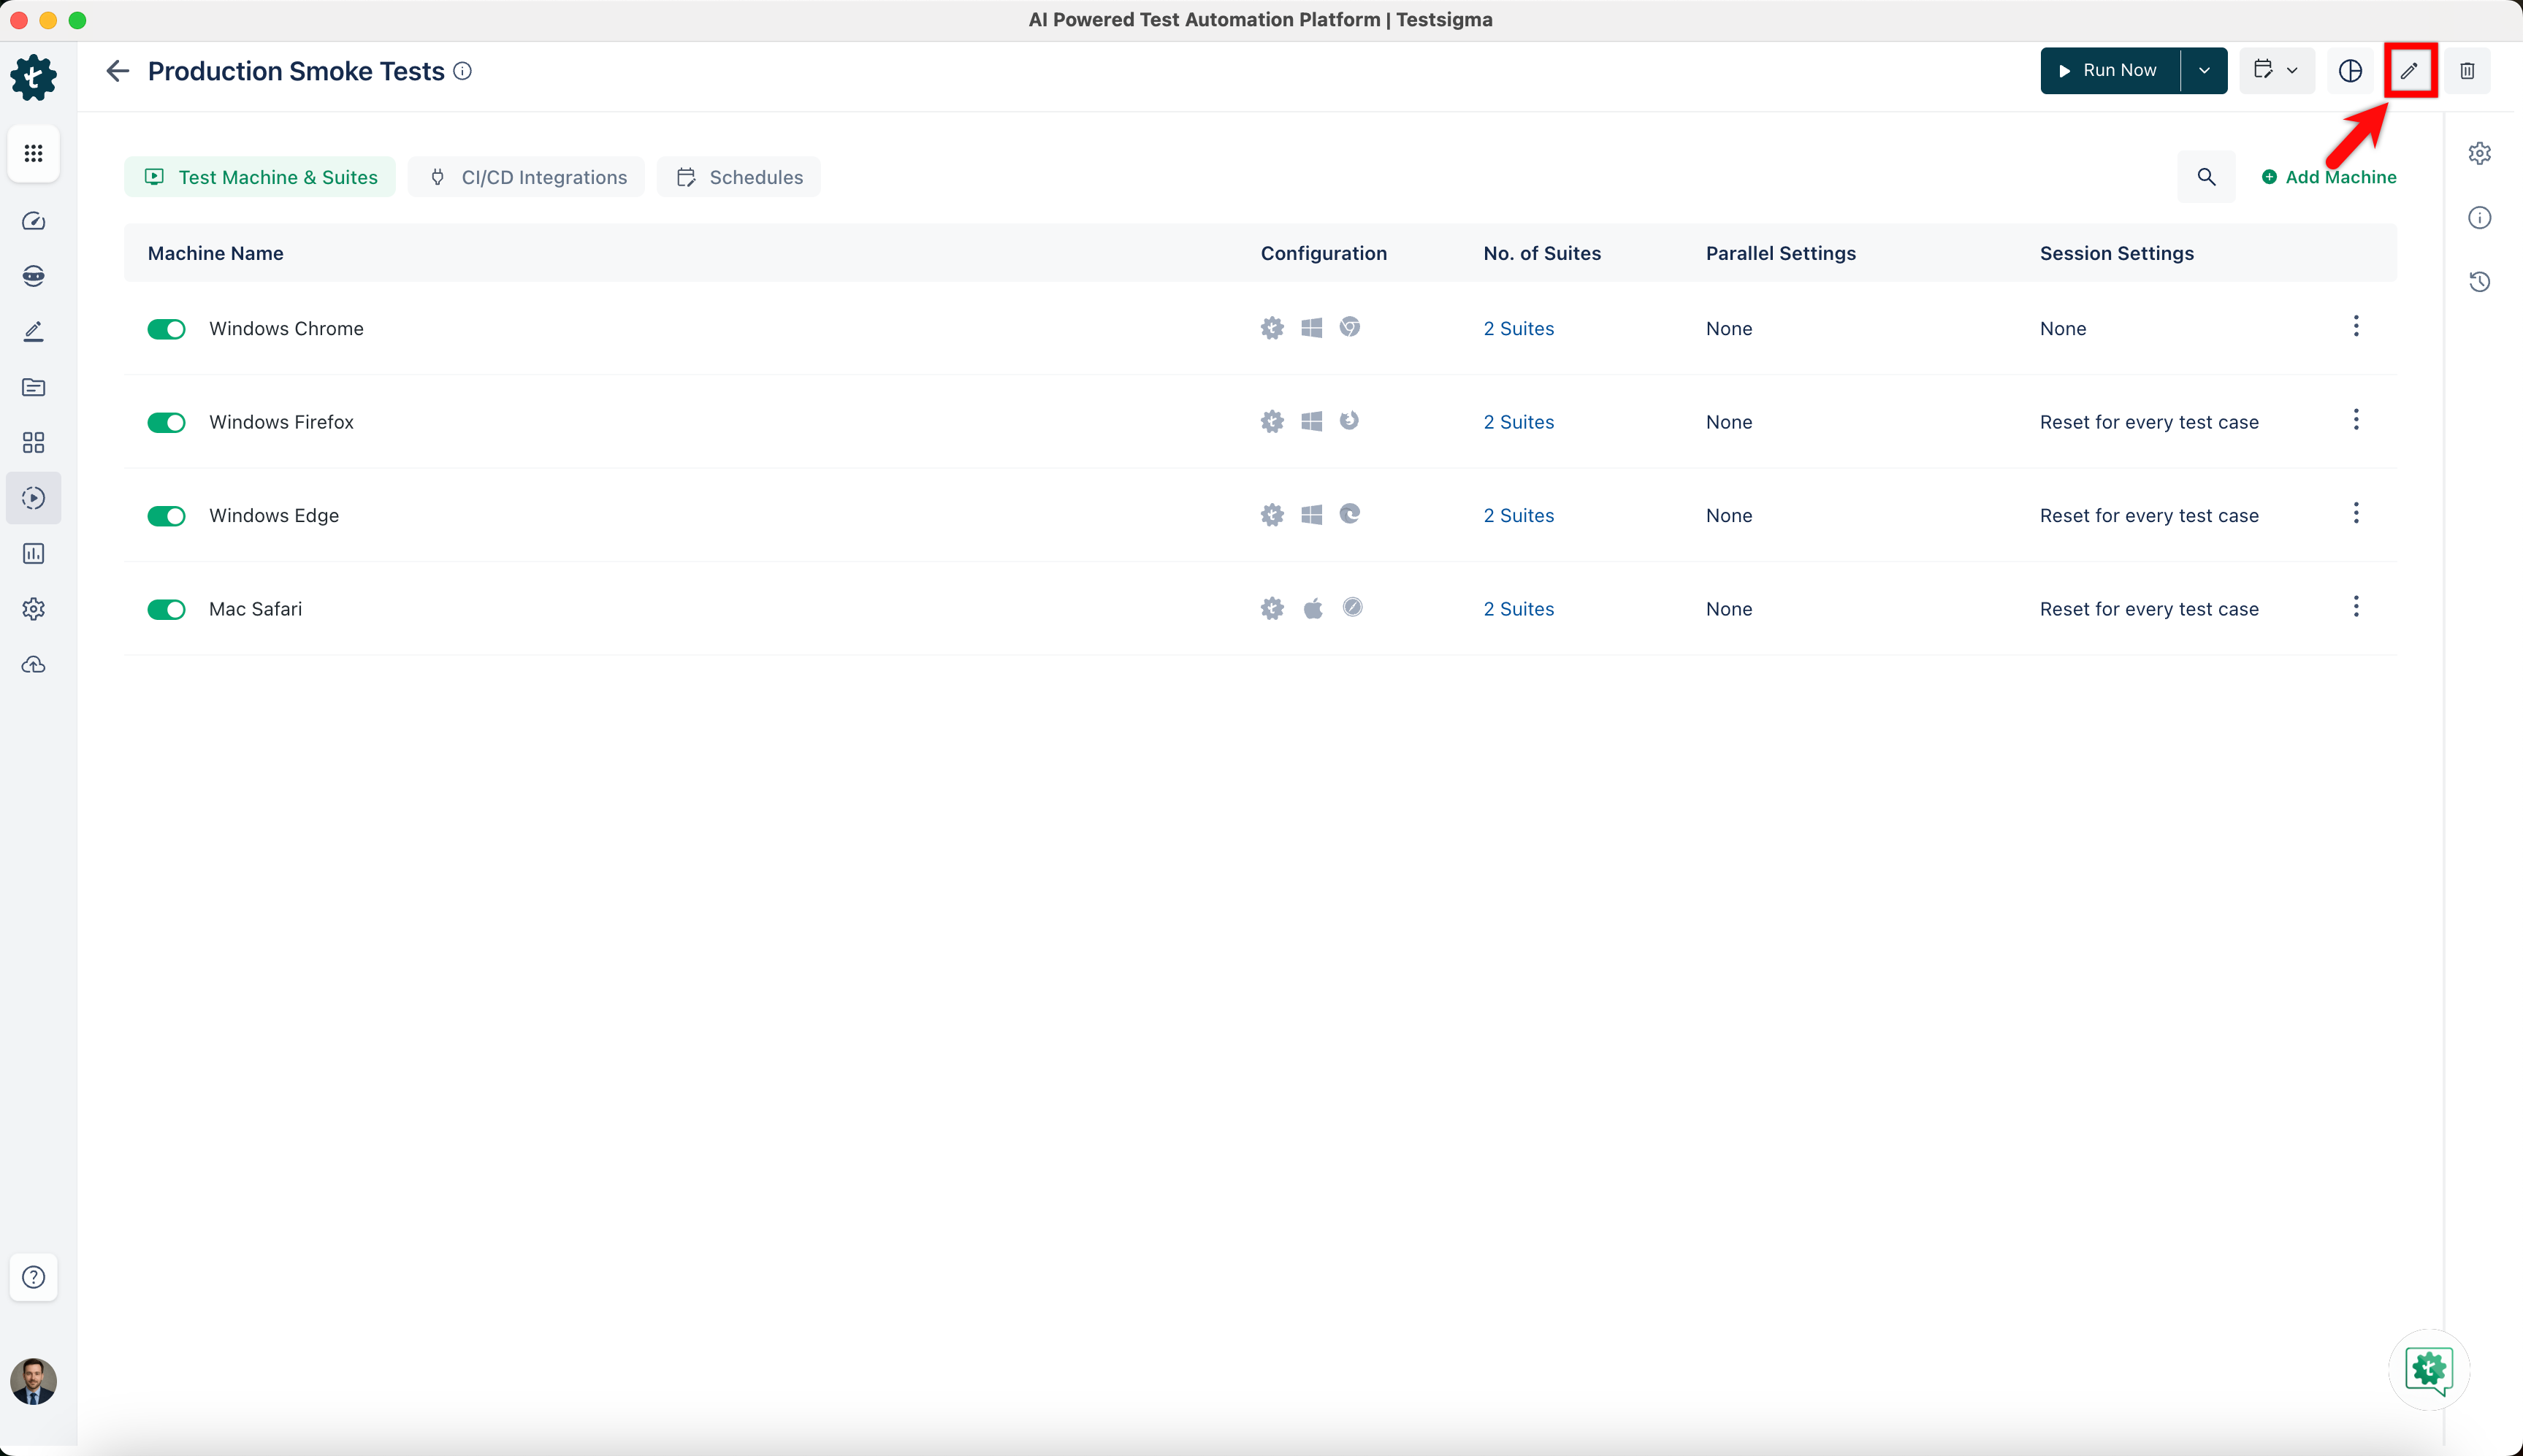Search machines with magnifier icon
The image size is (2523, 1456).
(x=2206, y=177)
